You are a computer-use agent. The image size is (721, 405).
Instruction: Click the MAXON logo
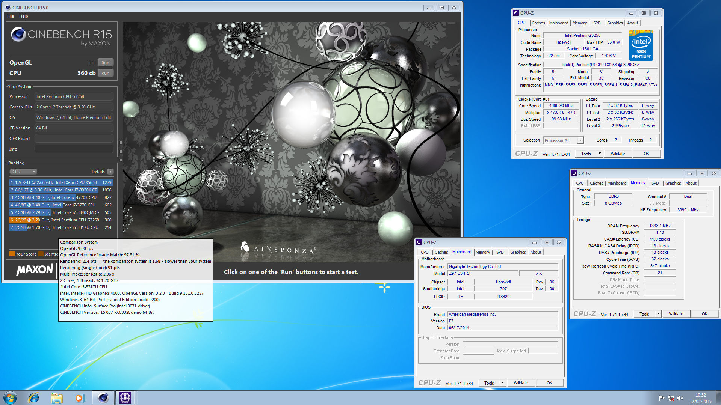[x=35, y=269]
